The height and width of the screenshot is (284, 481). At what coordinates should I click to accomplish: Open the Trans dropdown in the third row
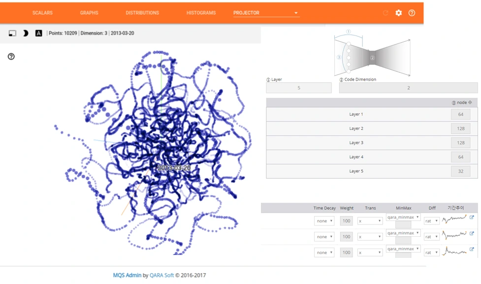click(x=370, y=252)
